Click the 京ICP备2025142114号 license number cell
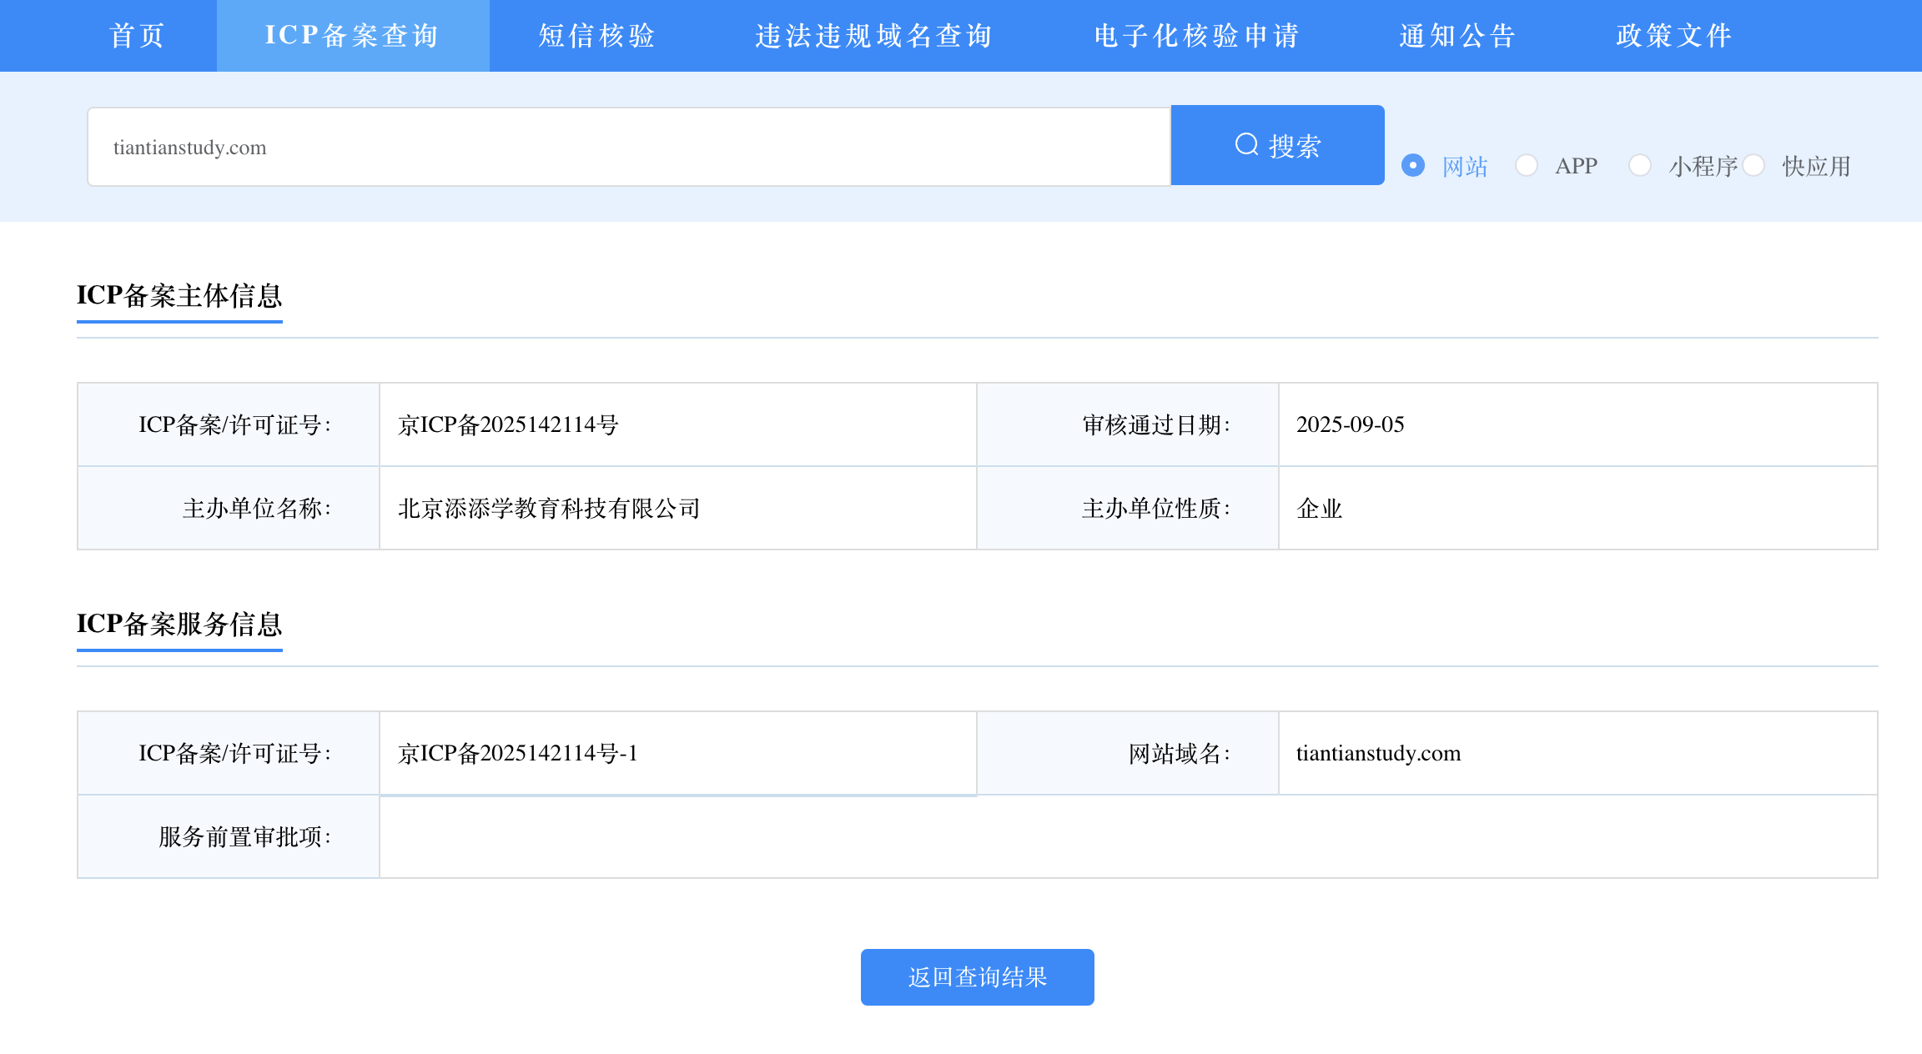1922x1054 pixels. (x=508, y=424)
